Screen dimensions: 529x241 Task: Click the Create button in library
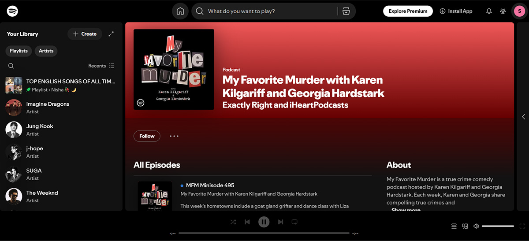tap(85, 34)
